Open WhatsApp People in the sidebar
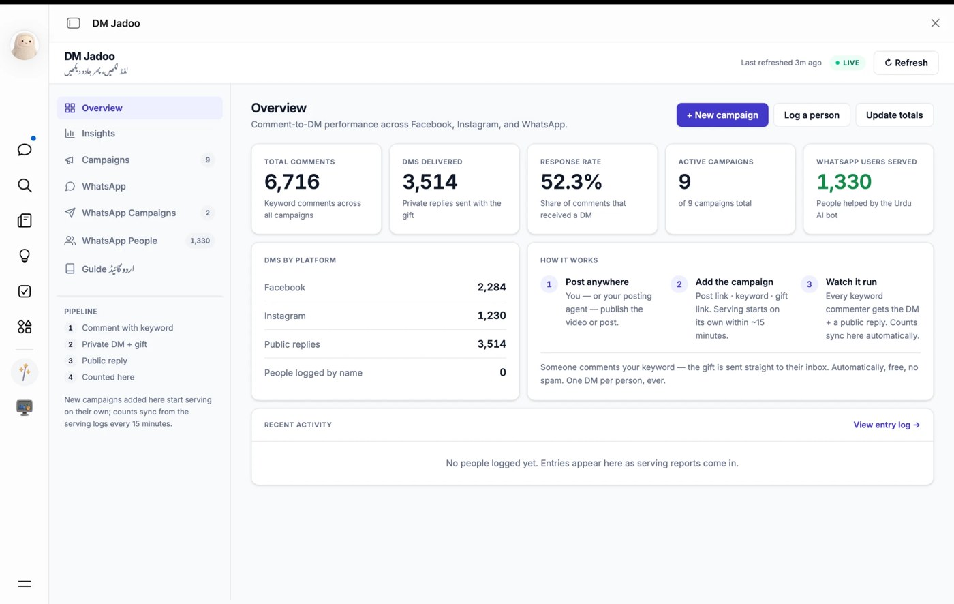Image resolution: width=954 pixels, height=604 pixels. [140, 241]
